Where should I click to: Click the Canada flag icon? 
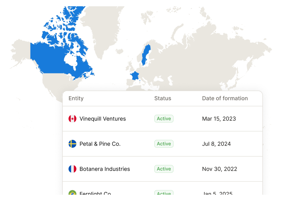click(72, 119)
